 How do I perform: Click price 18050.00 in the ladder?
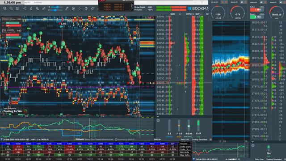tap(163, 83)
